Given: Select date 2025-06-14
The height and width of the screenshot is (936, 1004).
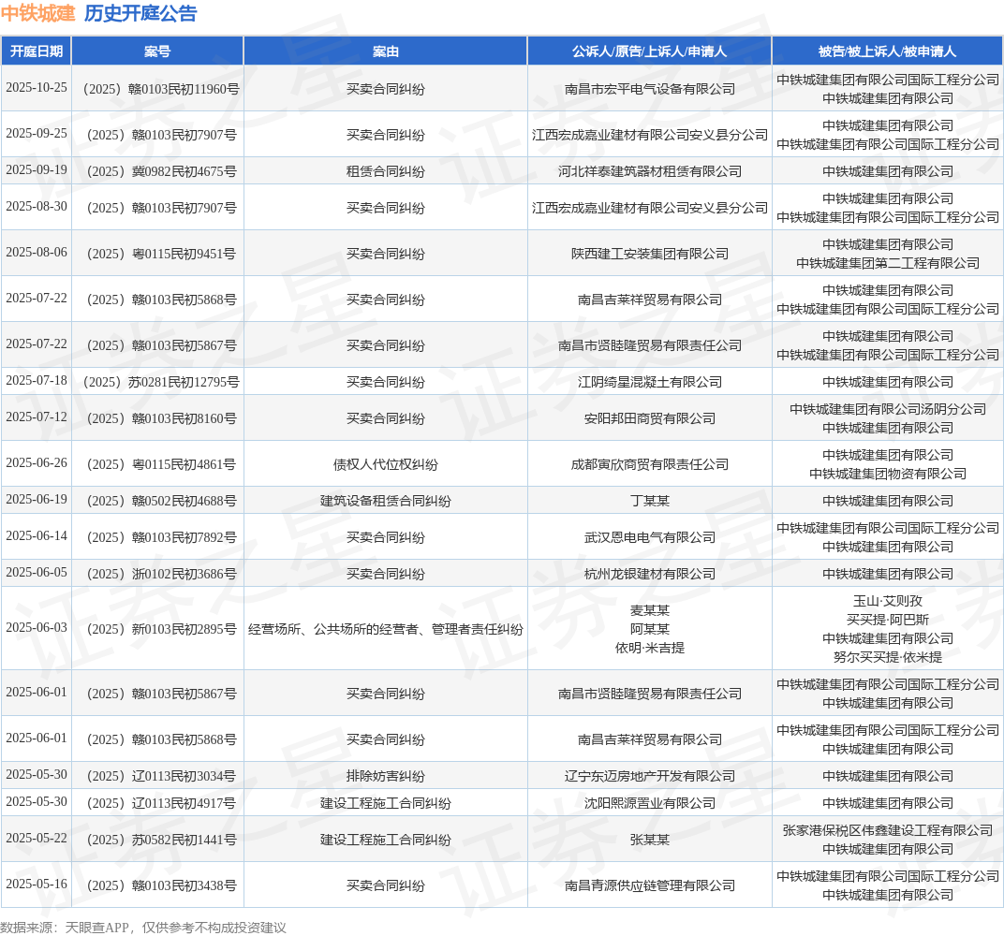Looking at the screenshot, I should 37,536.
